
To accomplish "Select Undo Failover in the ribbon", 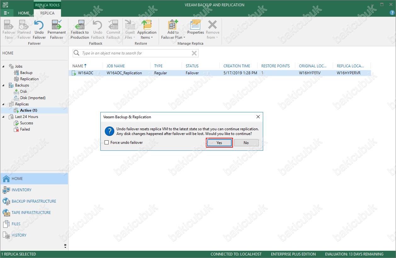I will (39, 30).
